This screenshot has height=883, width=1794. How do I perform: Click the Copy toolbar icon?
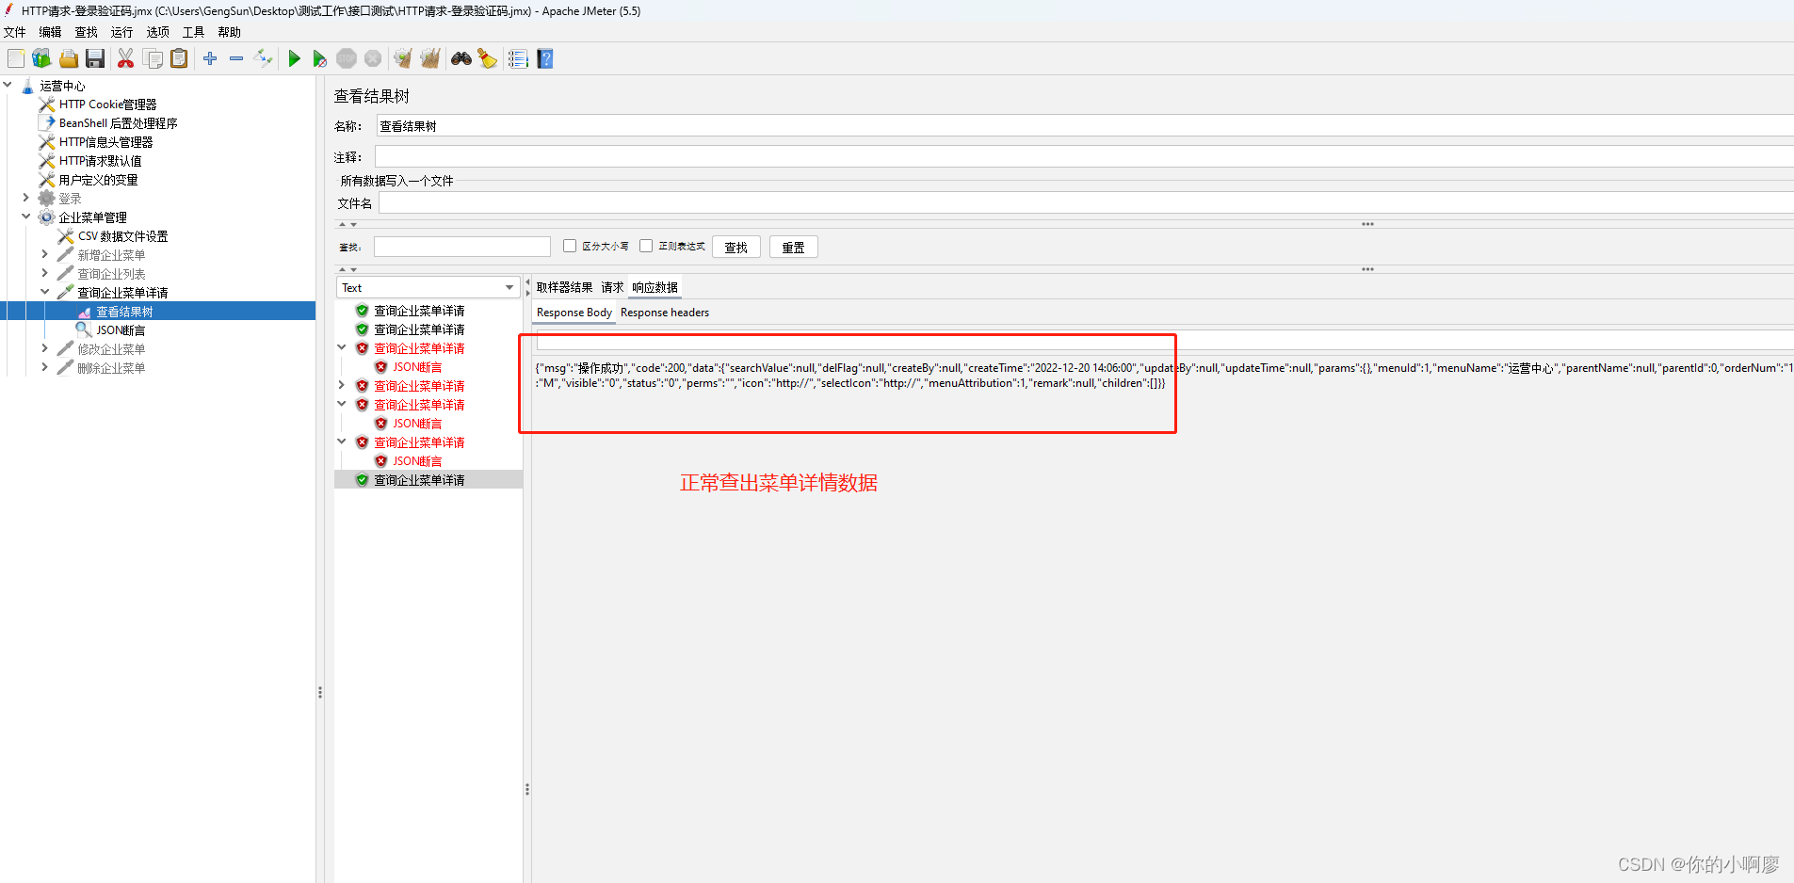pos(153,58)
